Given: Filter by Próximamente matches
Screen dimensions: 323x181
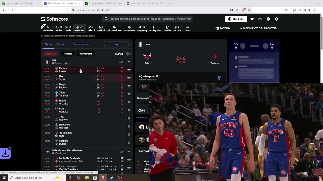Looking at the screenshot, I should (85, 54).
